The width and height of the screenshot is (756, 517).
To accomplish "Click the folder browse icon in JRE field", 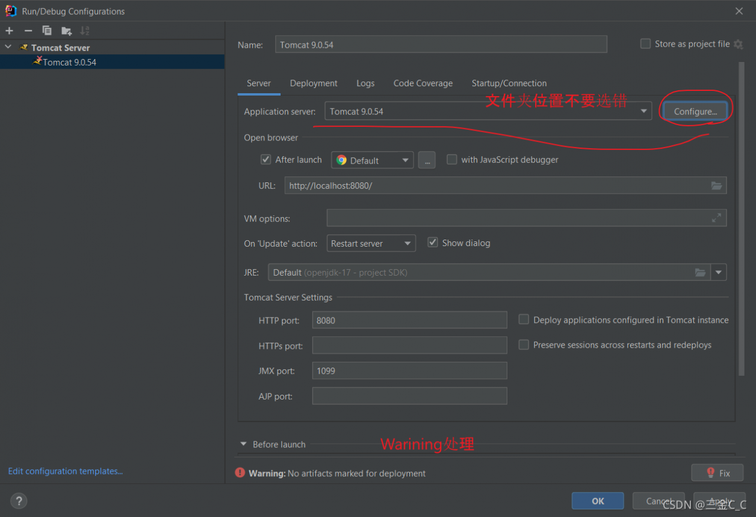I will [700, 272].
